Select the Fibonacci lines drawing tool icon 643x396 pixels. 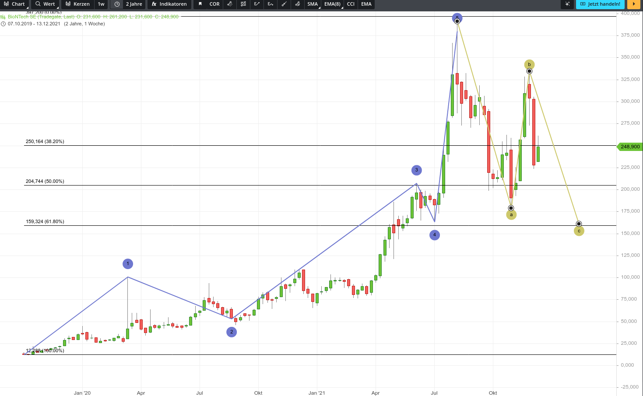(243, 4)
